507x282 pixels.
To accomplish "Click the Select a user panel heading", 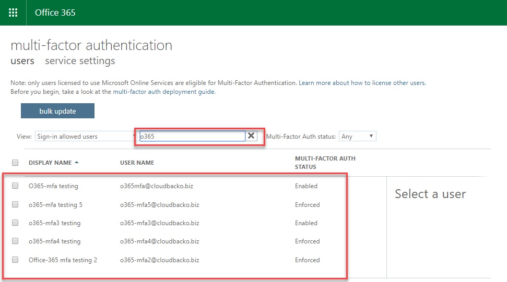I will [x=430, y=194].
